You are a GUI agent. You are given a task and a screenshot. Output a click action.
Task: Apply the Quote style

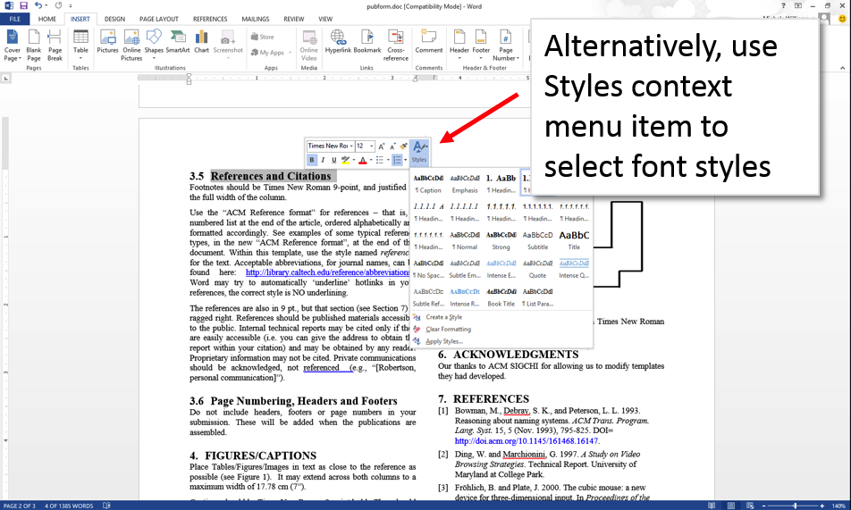tap(538, 269)
